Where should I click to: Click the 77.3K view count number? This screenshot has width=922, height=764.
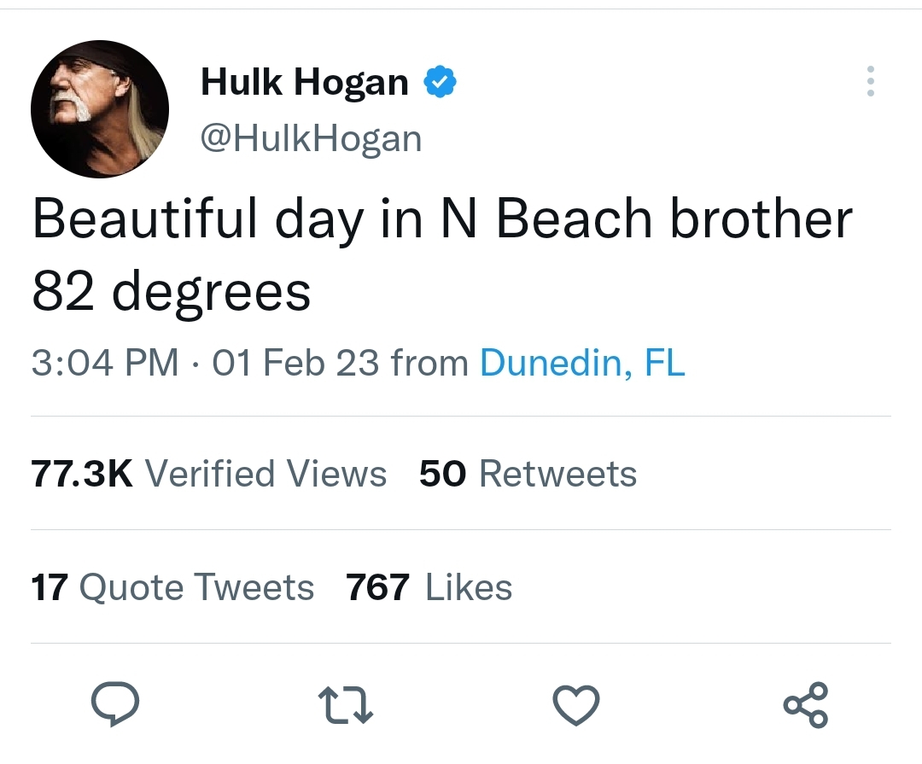pyautogui.click(x=82, y=474)
